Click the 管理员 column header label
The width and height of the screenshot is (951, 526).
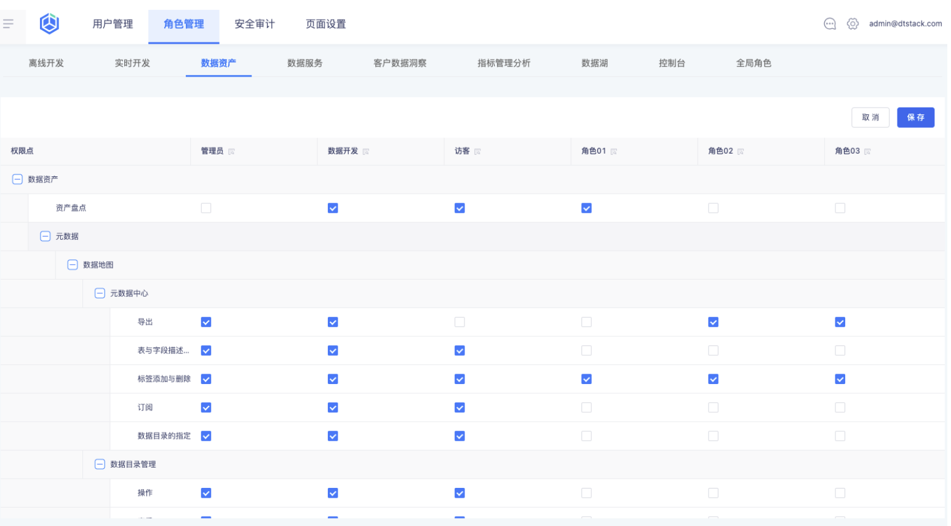(x=212, y=151)
